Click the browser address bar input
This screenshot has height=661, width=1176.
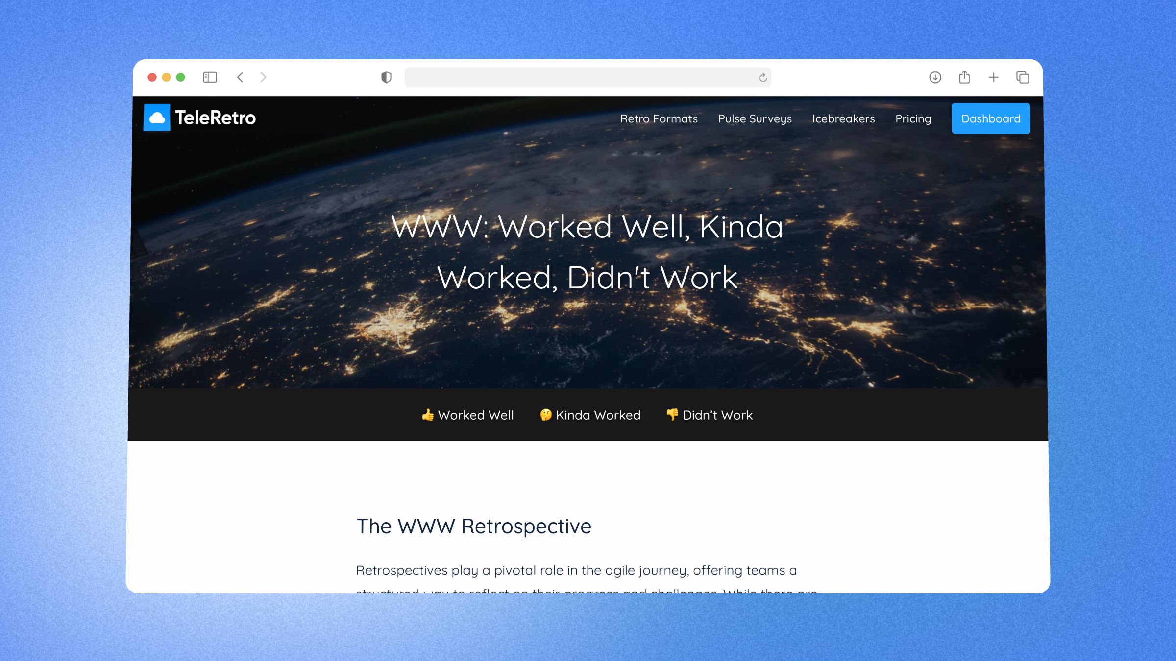pos(587,77)
